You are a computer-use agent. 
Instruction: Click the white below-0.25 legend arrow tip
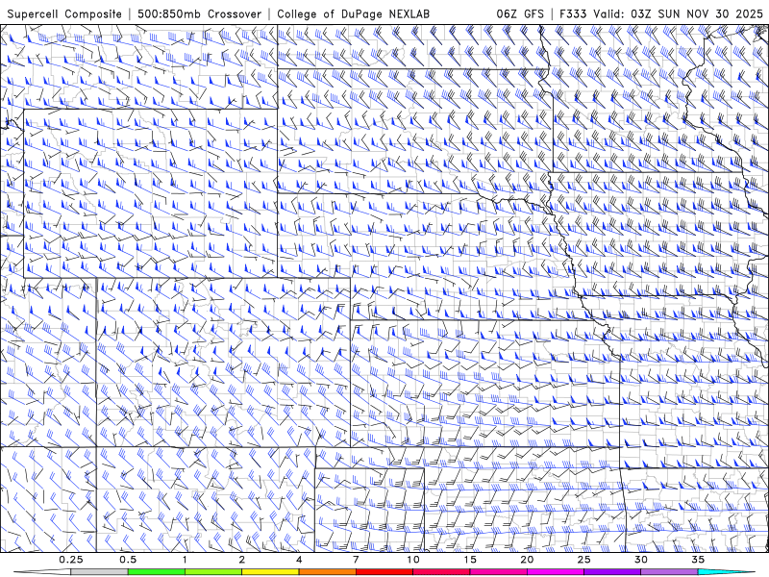pyautogui.click(x=41, y=572)
